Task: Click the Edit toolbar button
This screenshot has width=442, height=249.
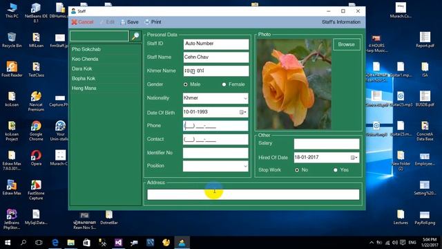Action: coord(107,22)
